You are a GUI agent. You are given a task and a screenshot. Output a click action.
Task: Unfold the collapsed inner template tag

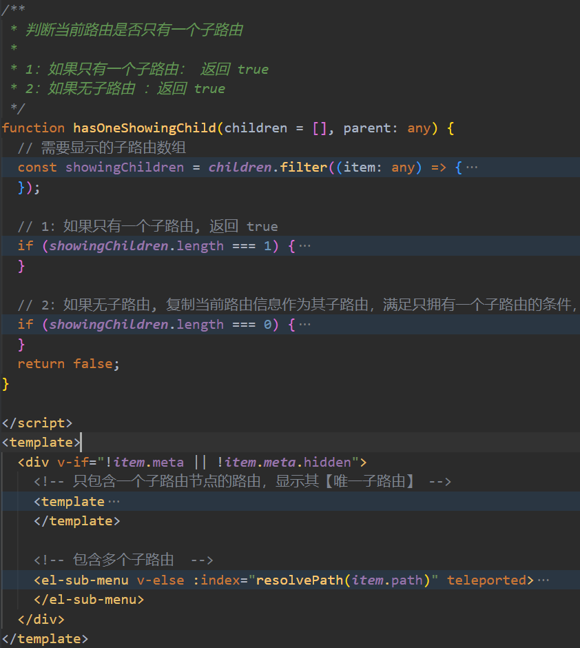114,502
